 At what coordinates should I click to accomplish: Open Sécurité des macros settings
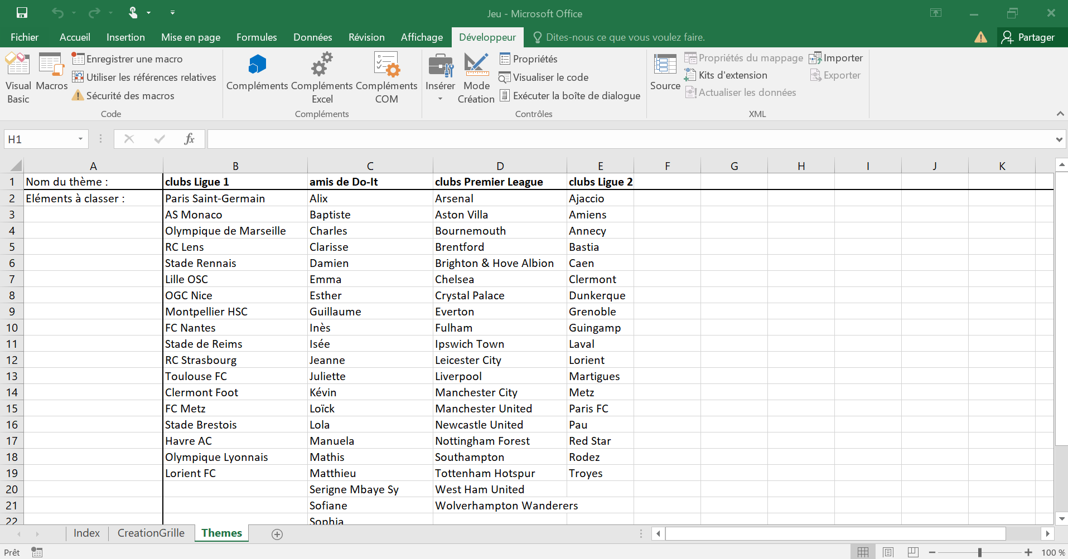[x=123, y=96]
